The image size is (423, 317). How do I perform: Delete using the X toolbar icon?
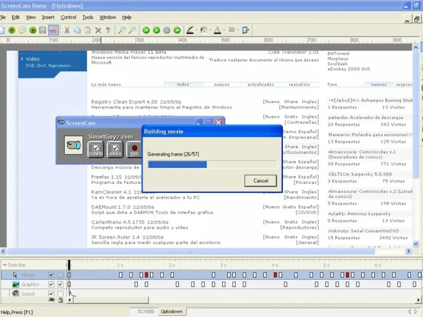pyautogui.click(x=98, y=30)
